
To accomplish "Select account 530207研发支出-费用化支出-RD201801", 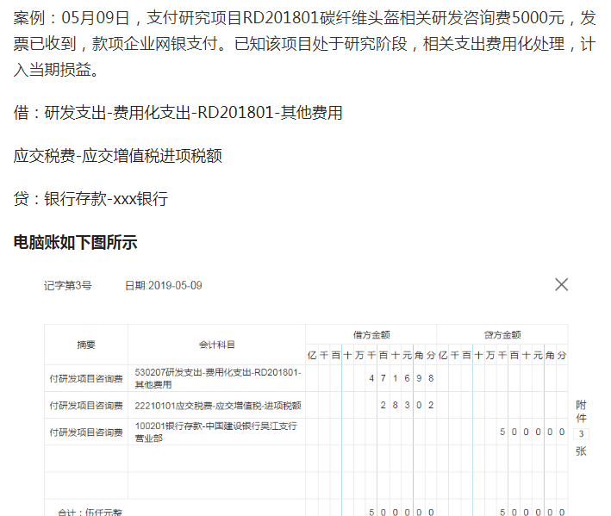I will click(216, 378).
